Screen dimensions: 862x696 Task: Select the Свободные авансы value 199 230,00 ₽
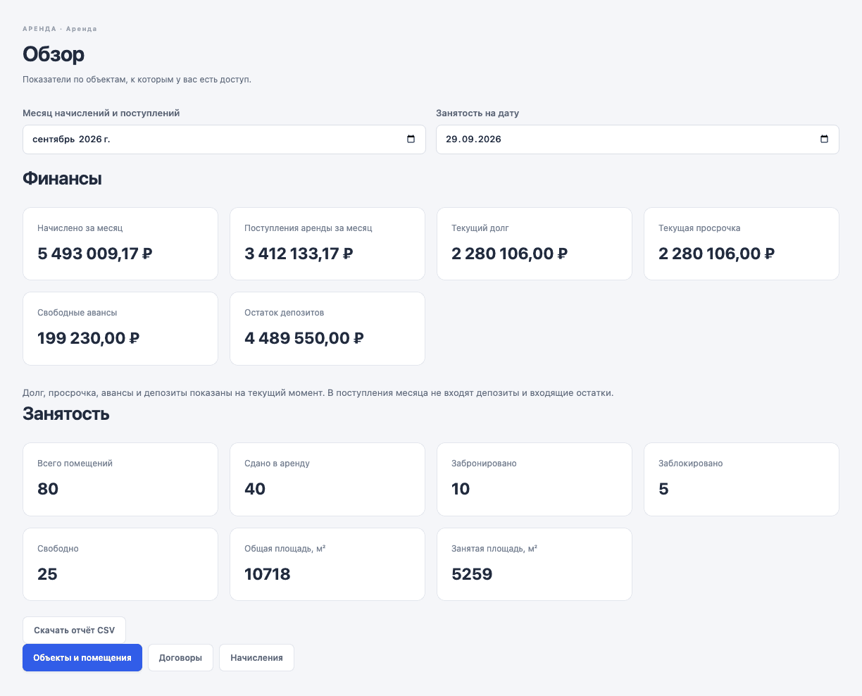click(x=89, y=338)
